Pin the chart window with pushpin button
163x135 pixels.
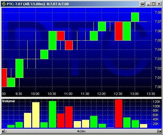tap(142, 4)
